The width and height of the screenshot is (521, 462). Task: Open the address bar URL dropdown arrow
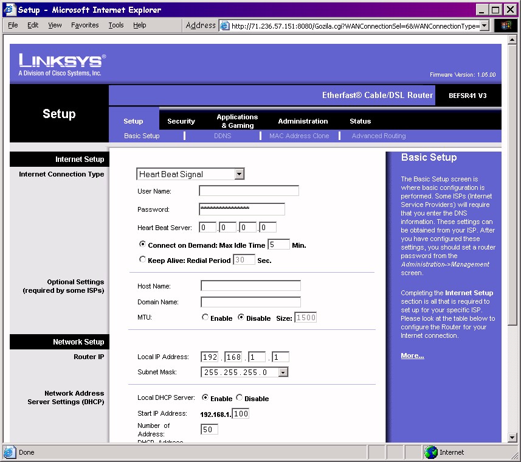pos(484,26)
